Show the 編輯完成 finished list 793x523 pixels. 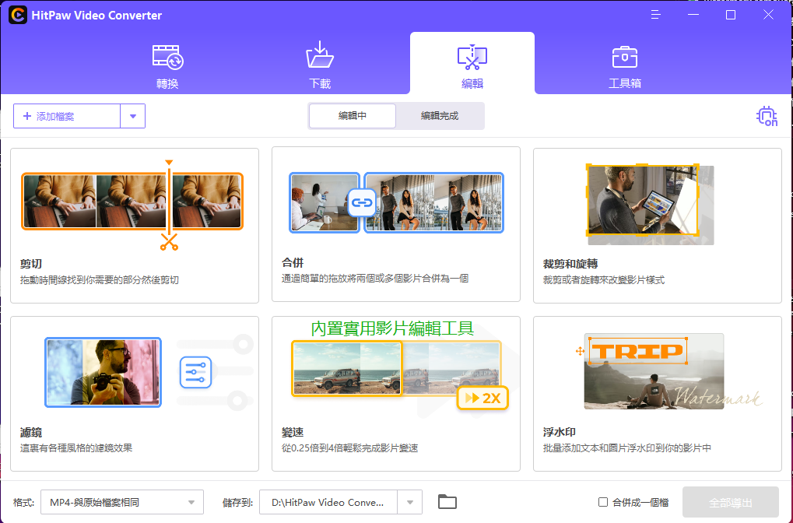(x=440, y=116)
